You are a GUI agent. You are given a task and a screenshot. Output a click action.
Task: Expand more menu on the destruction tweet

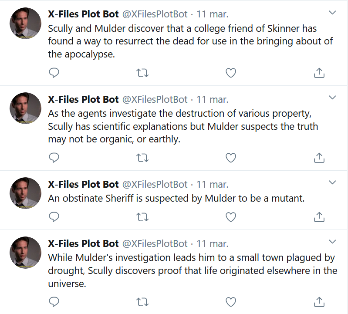tap(332, 98)
